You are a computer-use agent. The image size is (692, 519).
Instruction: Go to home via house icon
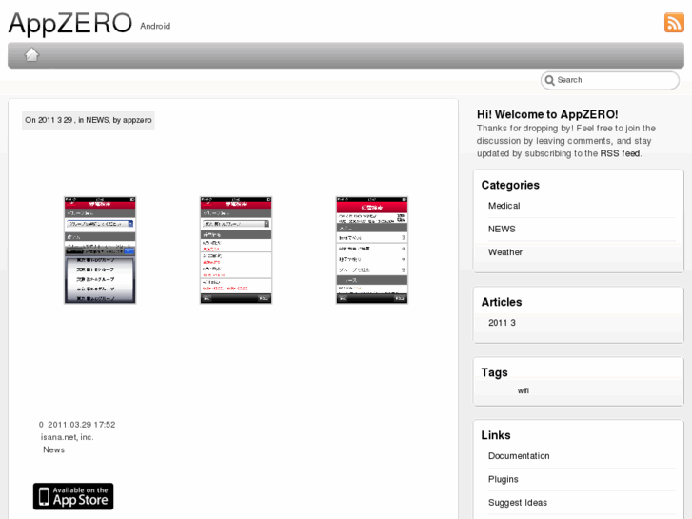point(31,55)
